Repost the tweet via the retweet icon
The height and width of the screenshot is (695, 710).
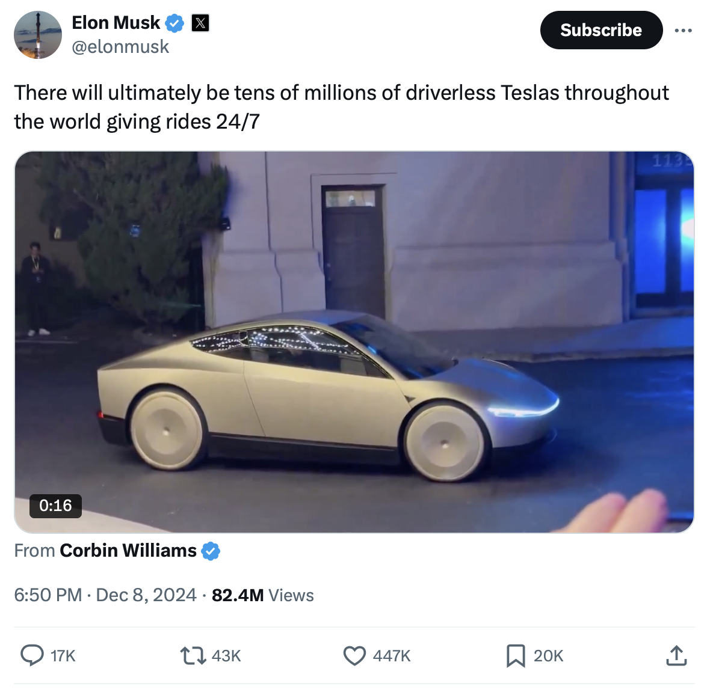(193, 655)
